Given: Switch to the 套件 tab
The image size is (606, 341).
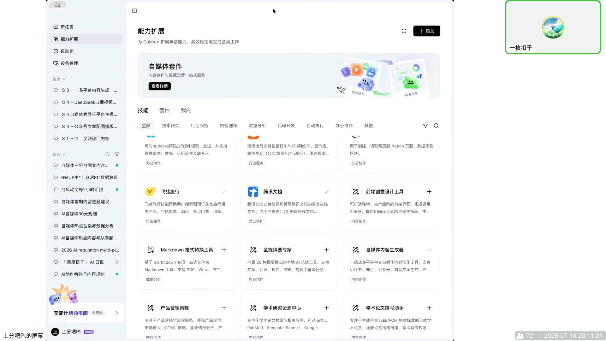Looking at the screenshot, I should [x=164, y=110].
